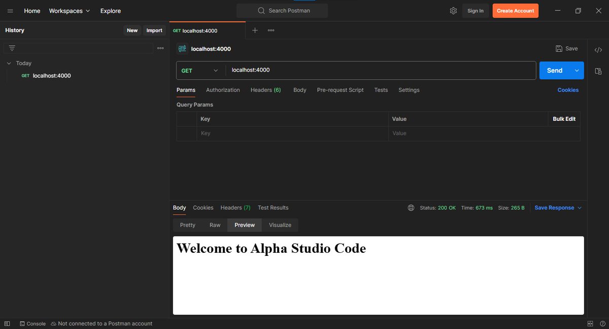Collapse the Today history group
The height and width of the screenshot is (329, 609).
click(9, 63)
